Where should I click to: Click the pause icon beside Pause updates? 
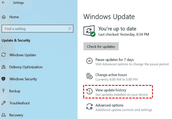click(89, 61)
